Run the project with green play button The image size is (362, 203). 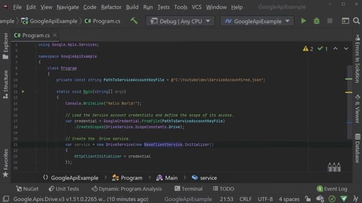coord(304,21)
